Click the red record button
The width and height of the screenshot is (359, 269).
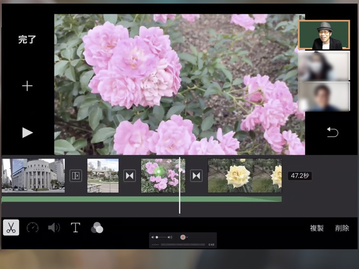(183, 237)
